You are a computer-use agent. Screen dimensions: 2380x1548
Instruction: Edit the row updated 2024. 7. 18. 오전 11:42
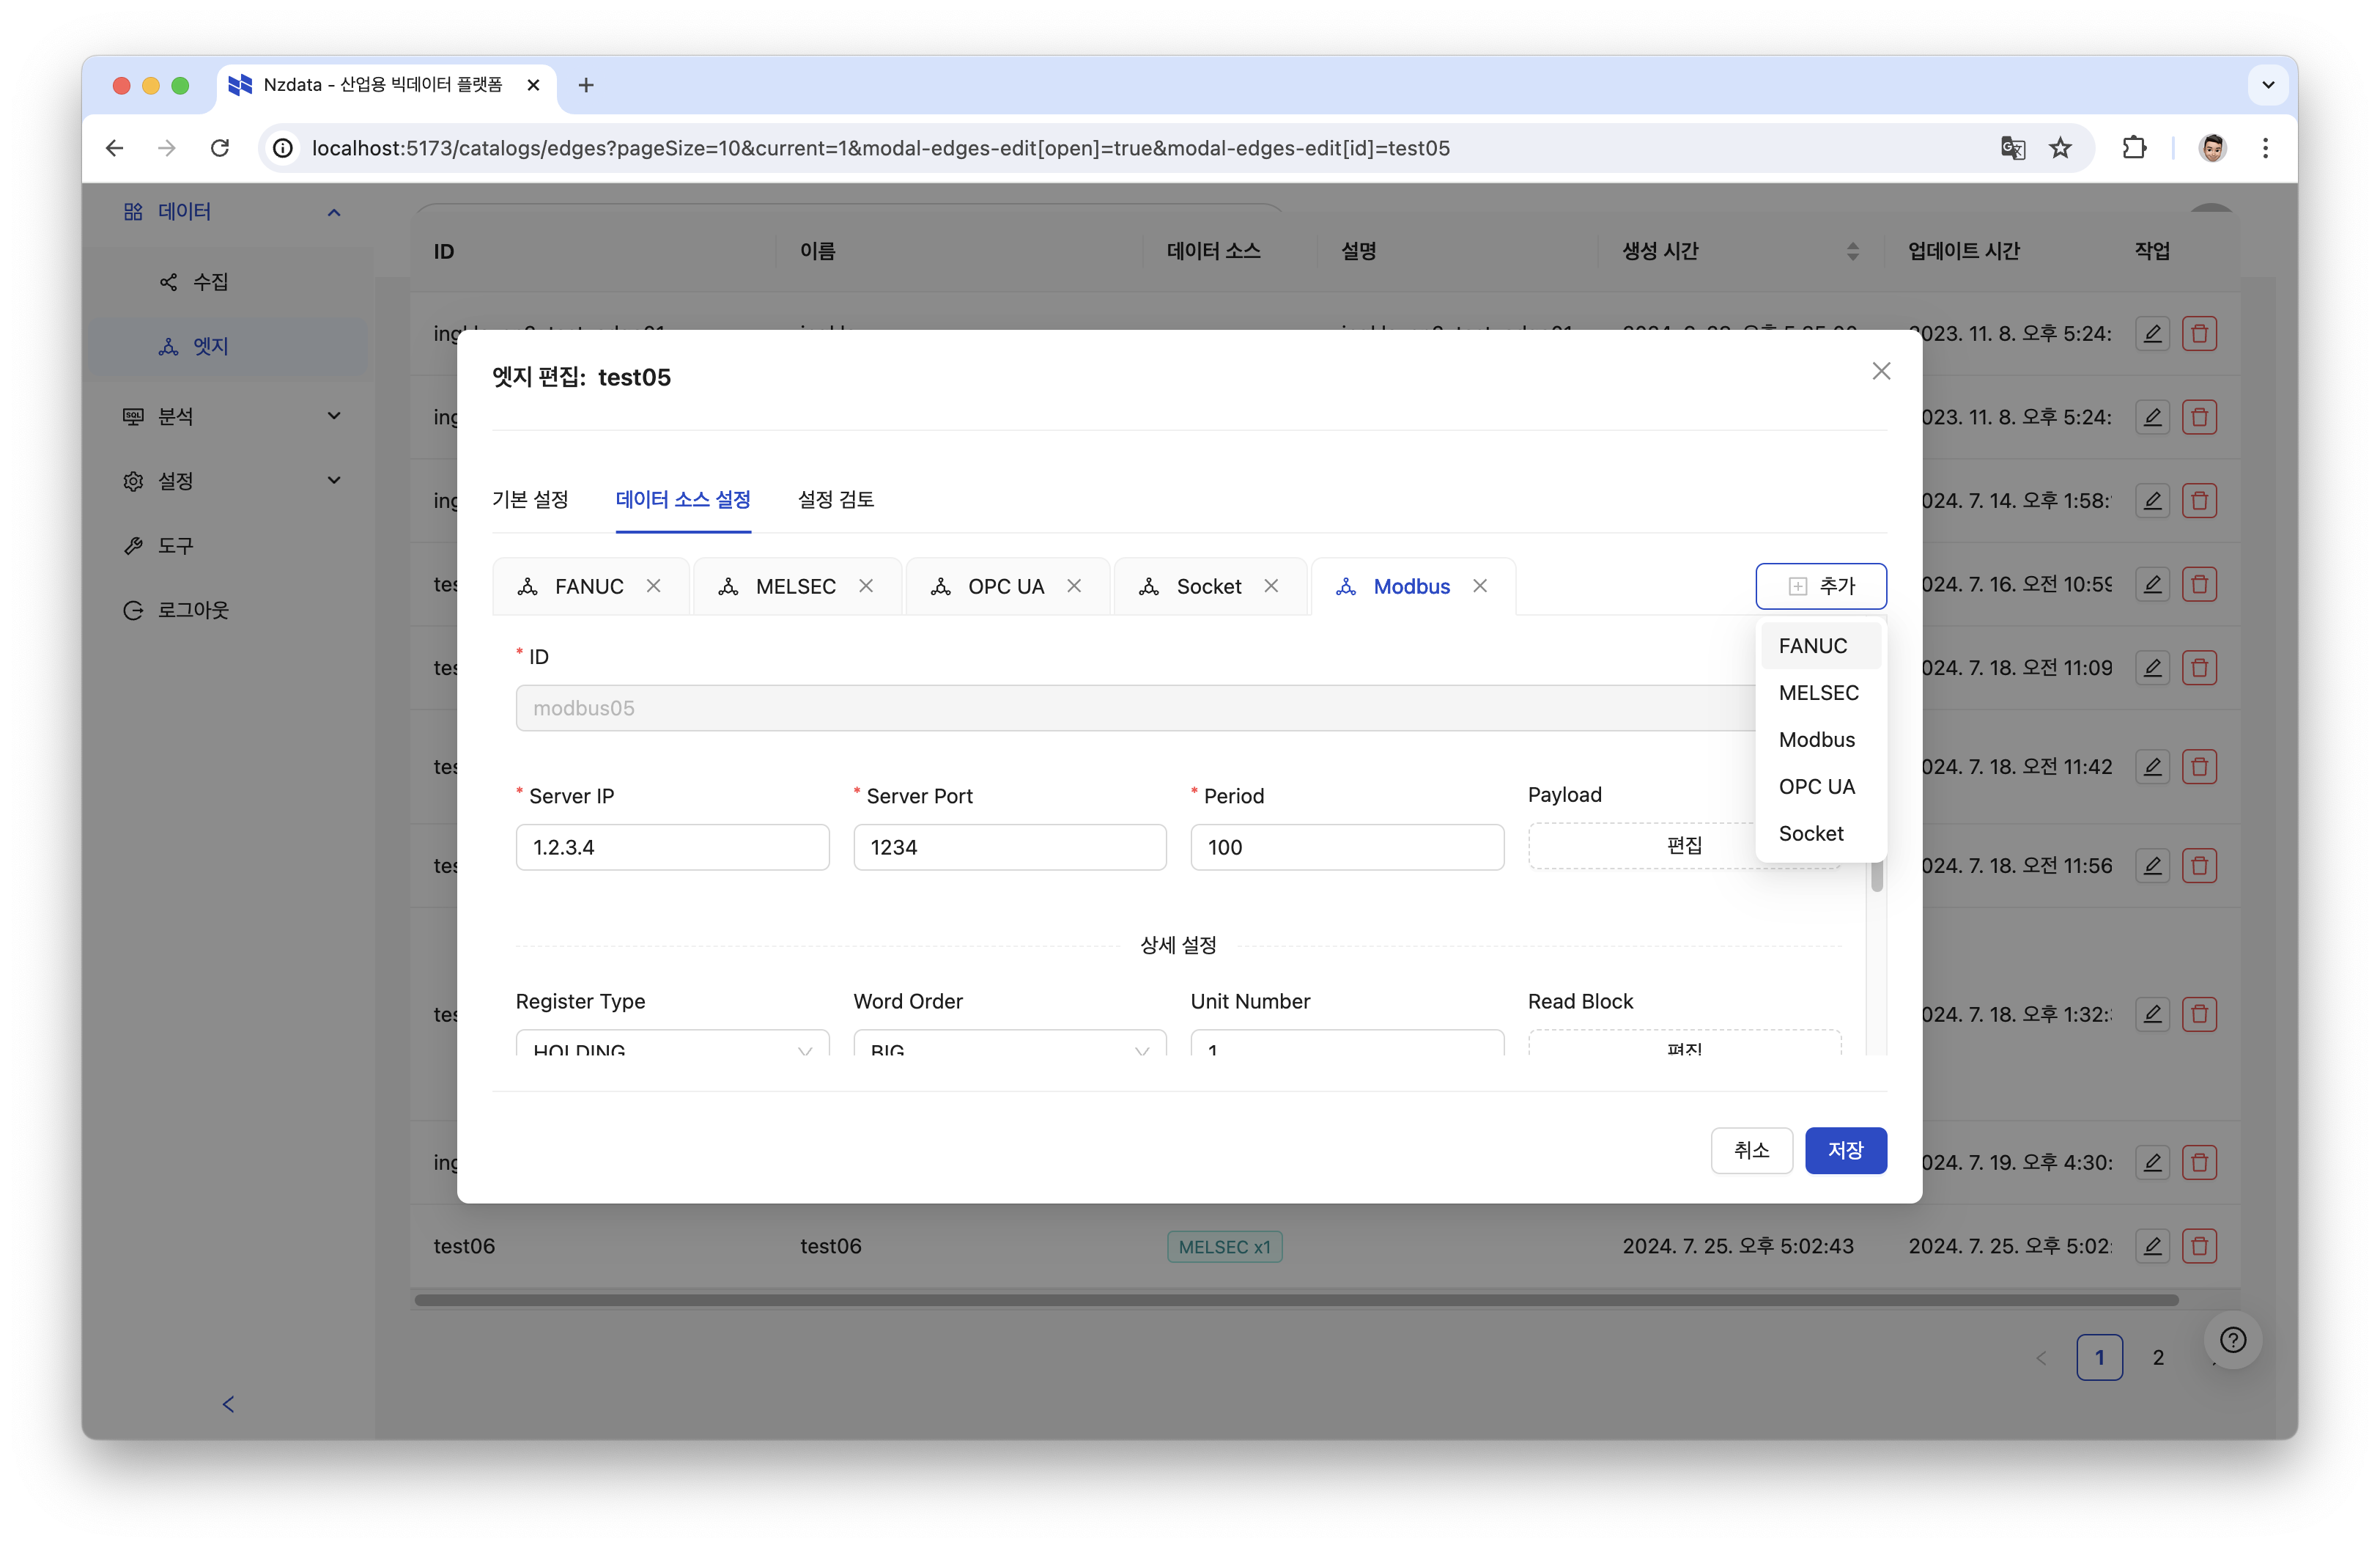click(x=2153, y=767)
